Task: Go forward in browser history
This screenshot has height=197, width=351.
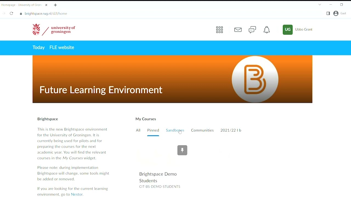Action: (4, 14)
